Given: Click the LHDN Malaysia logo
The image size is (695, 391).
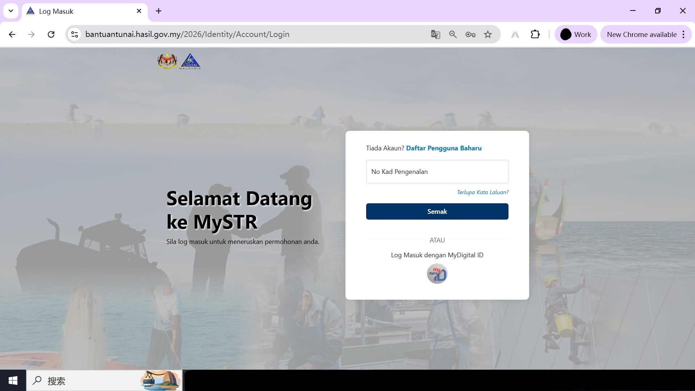Looking at the screenshot, I should click(x=190, y=61).
